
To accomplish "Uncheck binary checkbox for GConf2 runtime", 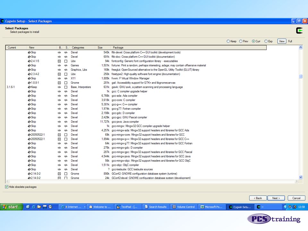I will pyautogui.click(x=59, y=174).
